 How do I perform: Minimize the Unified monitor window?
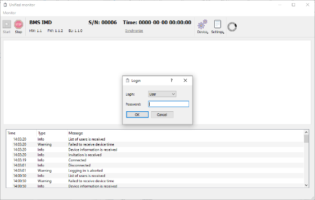pyautogui.click(x=280, y=5)
